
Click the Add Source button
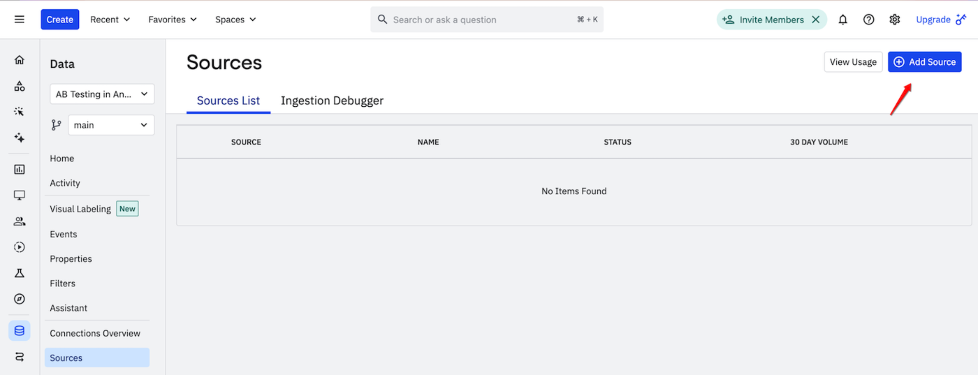pyautogui.click(x=924, y=62)
